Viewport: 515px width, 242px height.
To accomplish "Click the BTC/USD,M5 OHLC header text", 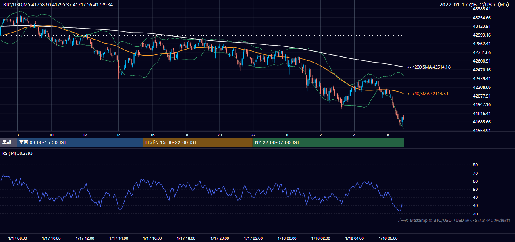I will coord(58,4).
